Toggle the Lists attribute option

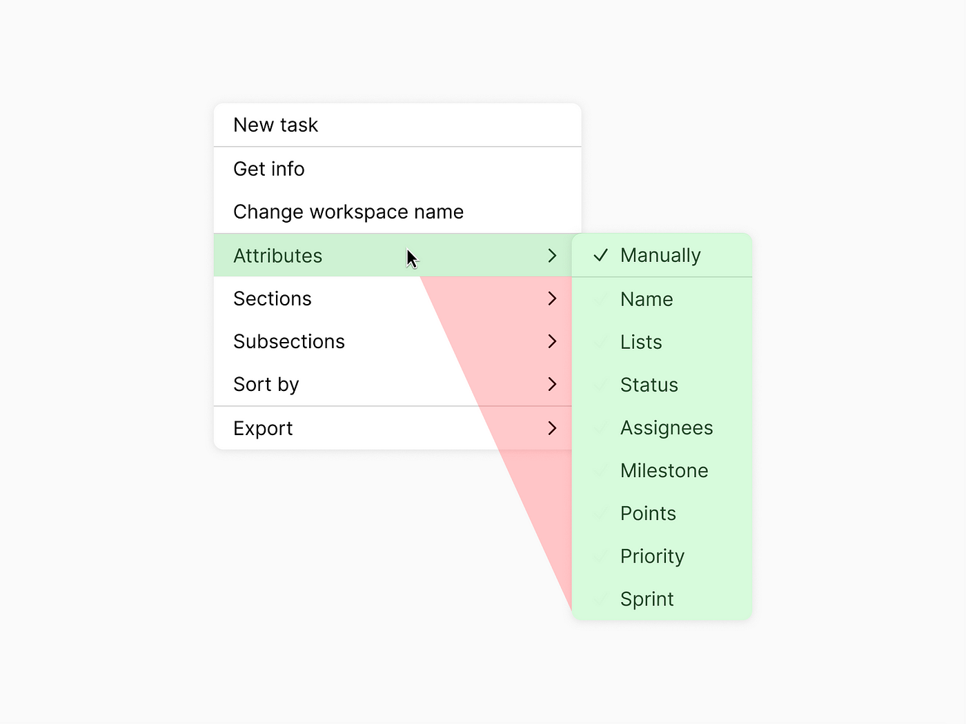[x=641, y=342]
